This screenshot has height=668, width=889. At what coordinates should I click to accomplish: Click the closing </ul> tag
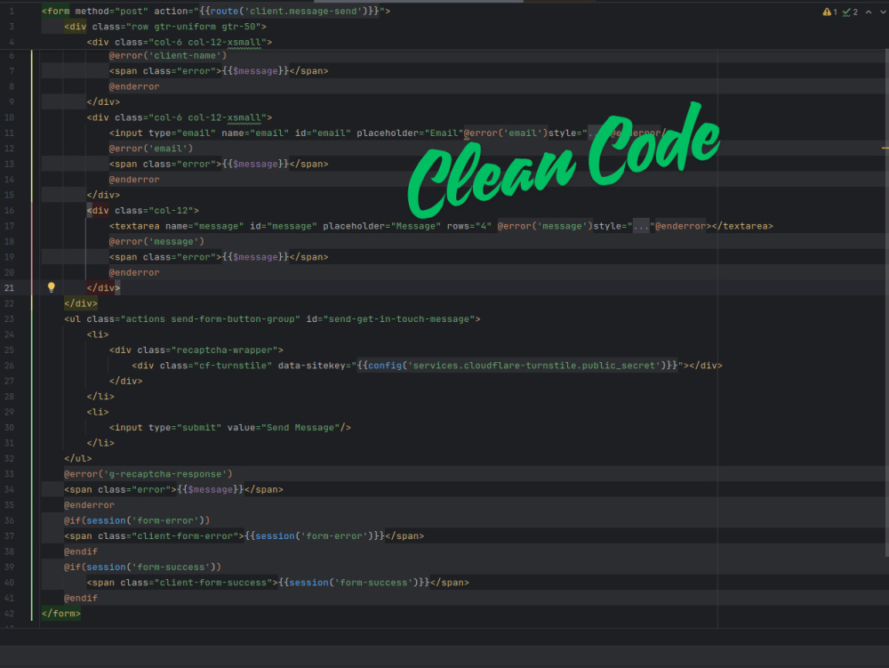(x=77, y=459)
